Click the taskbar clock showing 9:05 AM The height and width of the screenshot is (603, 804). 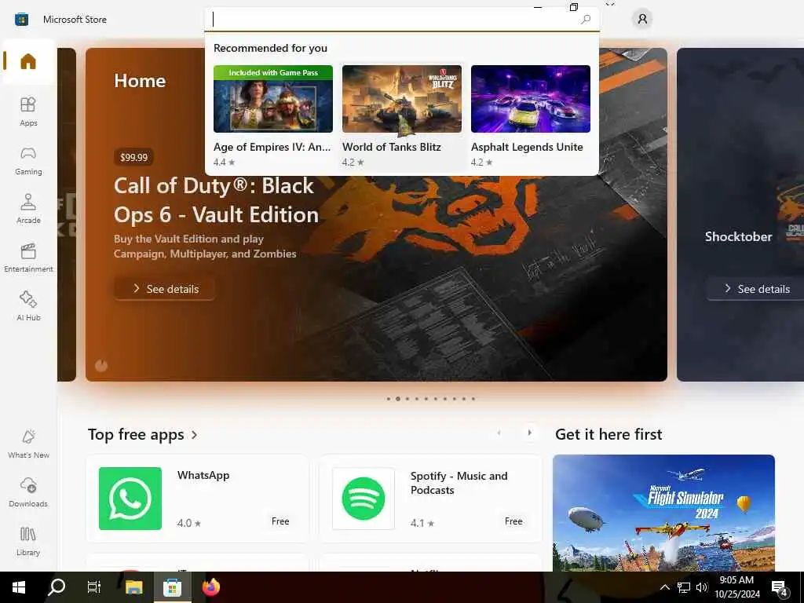click(x=736, y=587)
